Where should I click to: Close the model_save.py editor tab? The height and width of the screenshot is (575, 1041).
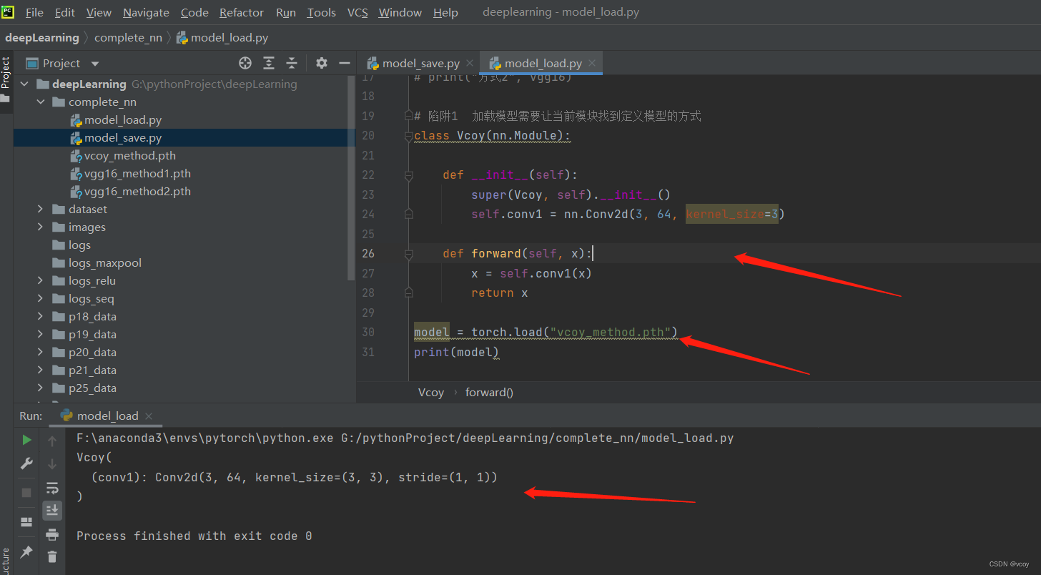470,64
